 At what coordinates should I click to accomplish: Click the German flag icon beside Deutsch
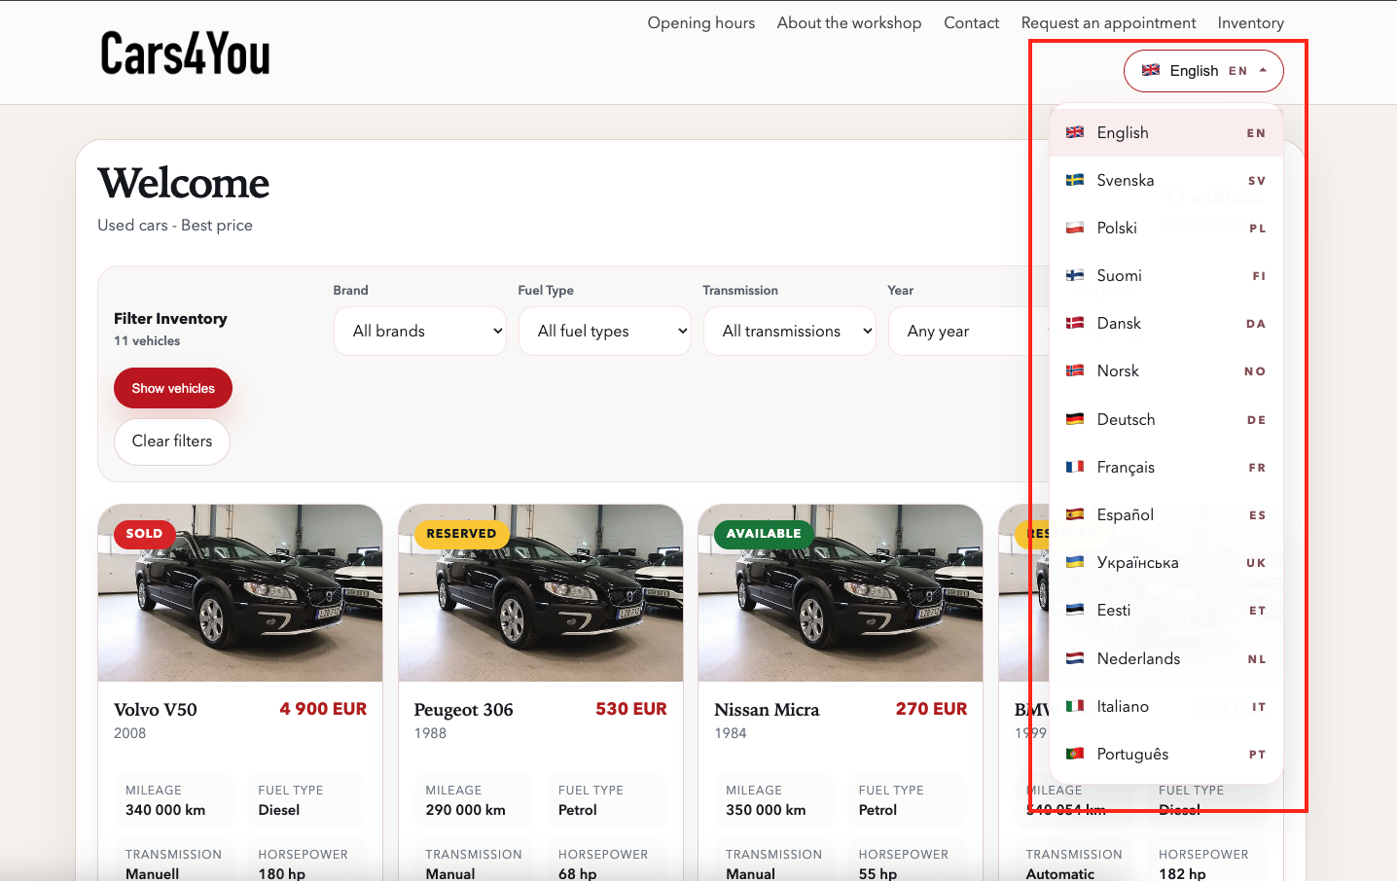(x=1075, y=419)
